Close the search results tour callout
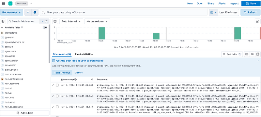Image resolution: width=261 pixels, height=117 pixels. tap(258, 61)
